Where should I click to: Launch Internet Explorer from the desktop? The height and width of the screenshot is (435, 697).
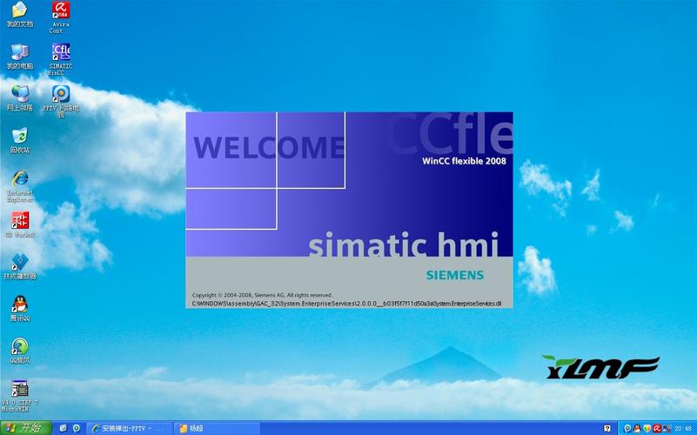[19, 185]
